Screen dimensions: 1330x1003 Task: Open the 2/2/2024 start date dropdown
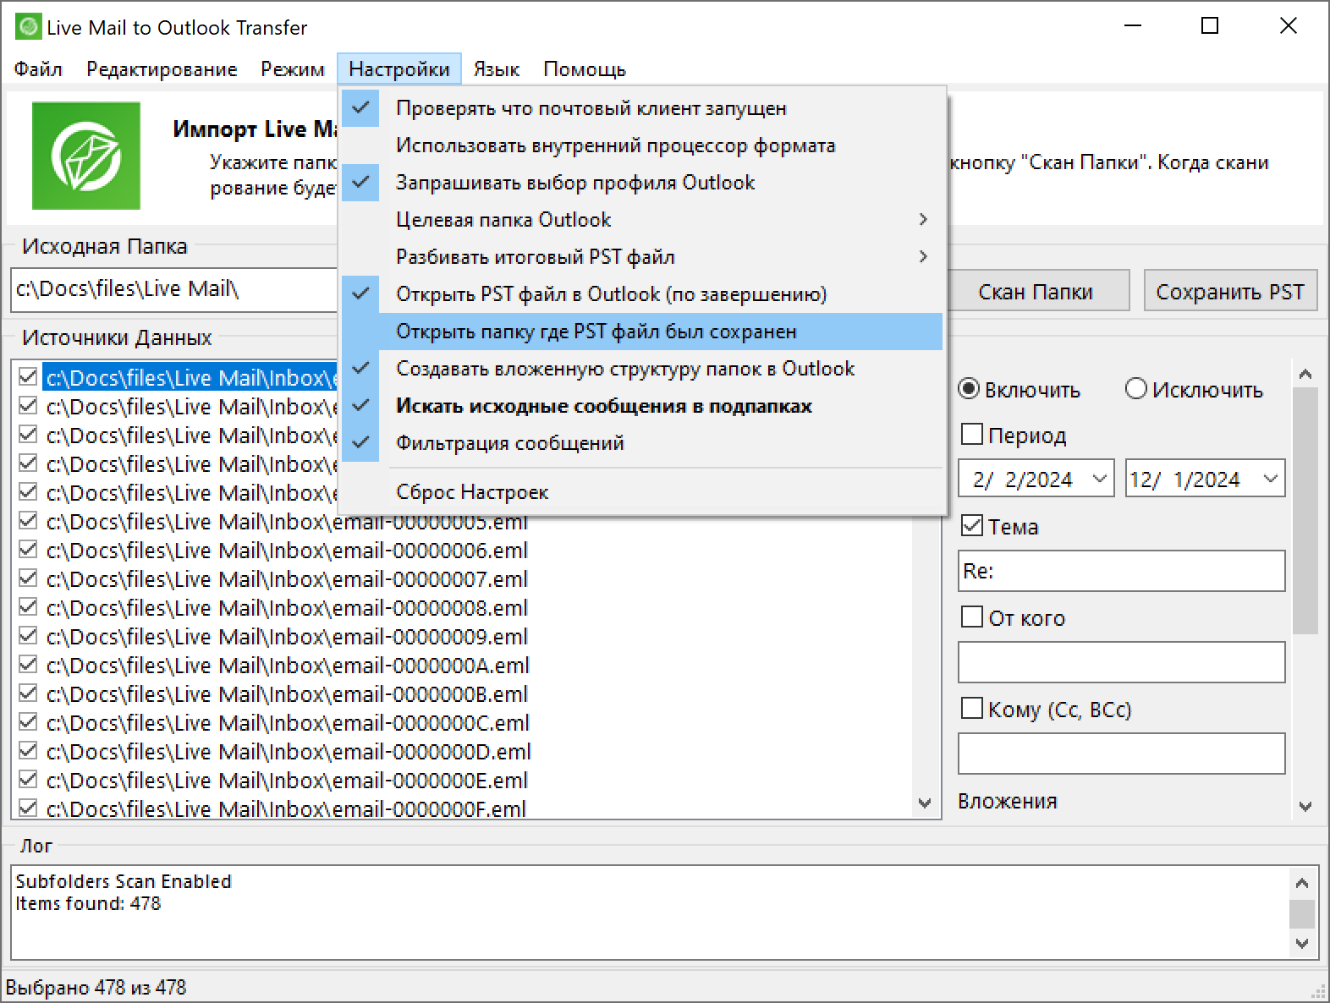1100,480
